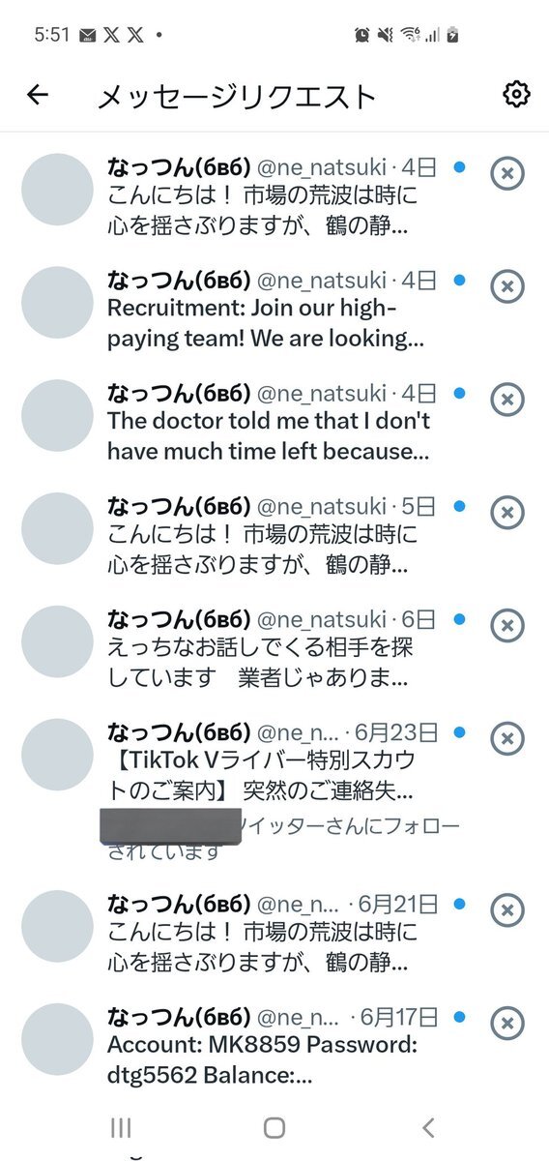Dismiss the 6月21日 message request
Screen dimensions: 549x1161
click(507, 909)
